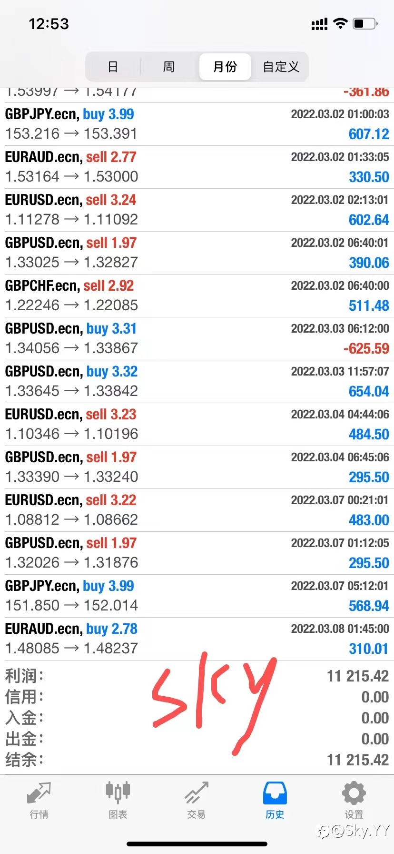Open the GBPJPY buy 3.99 trade at 153.216
Viewport: 394px width, 854px height.
[x=197, y=124]
